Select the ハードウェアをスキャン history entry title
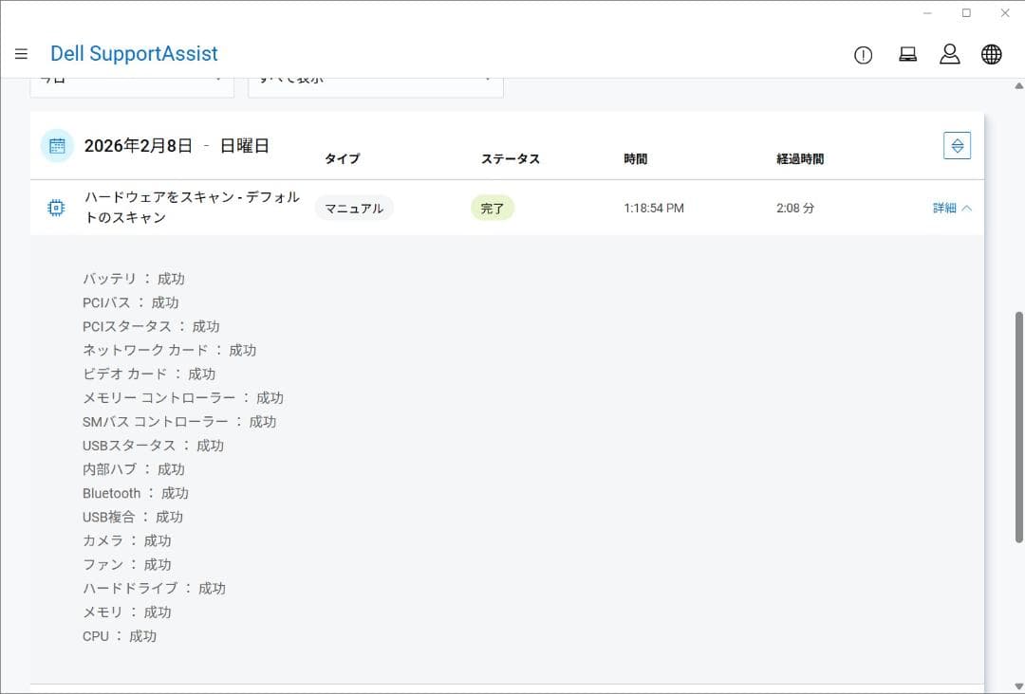The height and width of the screenshot is (694, 1025). (192, 207)
